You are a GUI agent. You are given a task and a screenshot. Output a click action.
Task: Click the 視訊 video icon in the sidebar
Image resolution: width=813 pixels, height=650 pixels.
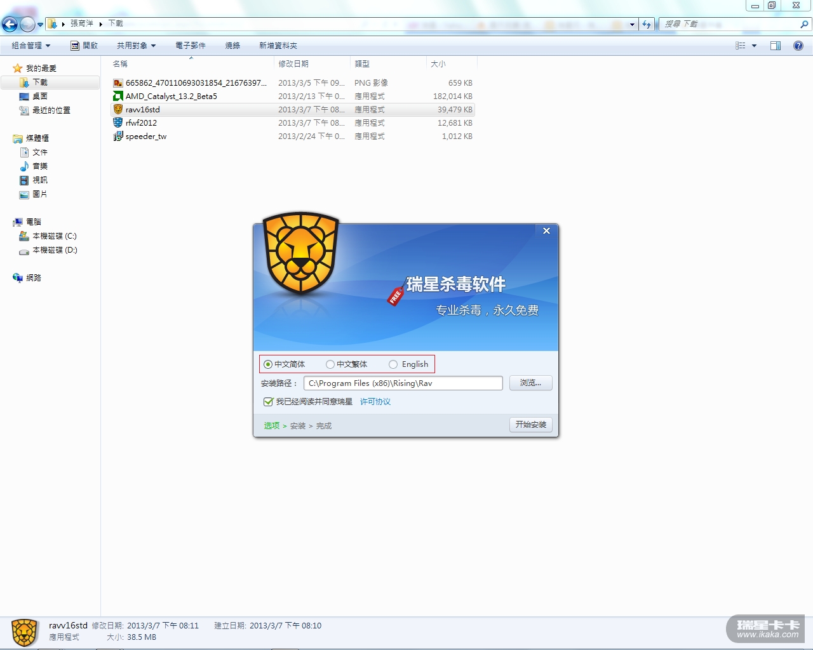point(24,180)
